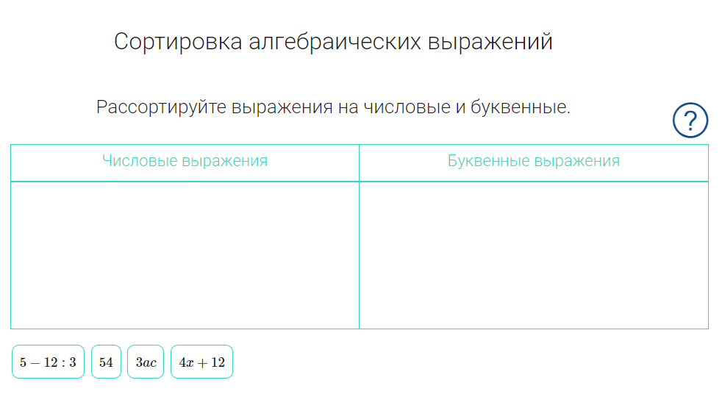The width and height of the screenshot is (725, 419).
Task: Click the page title "Сортировка алгебраических выражений"
Action: click(333, 42)
